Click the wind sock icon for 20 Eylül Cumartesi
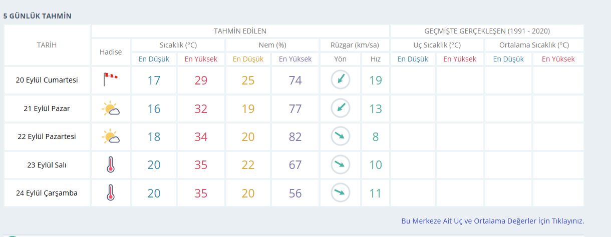Viewport: 611px width, 237px height. point(111,79)
